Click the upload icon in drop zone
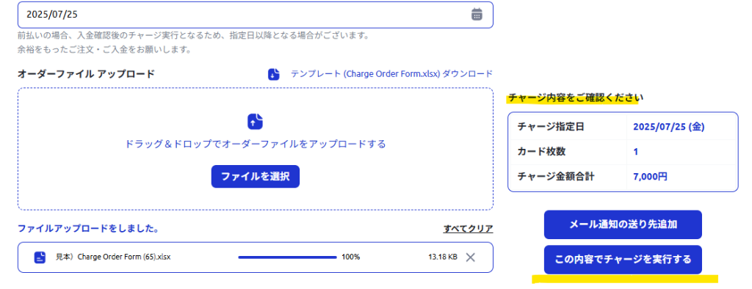Viewport: 752px width, 289px height. click(255, 121)
